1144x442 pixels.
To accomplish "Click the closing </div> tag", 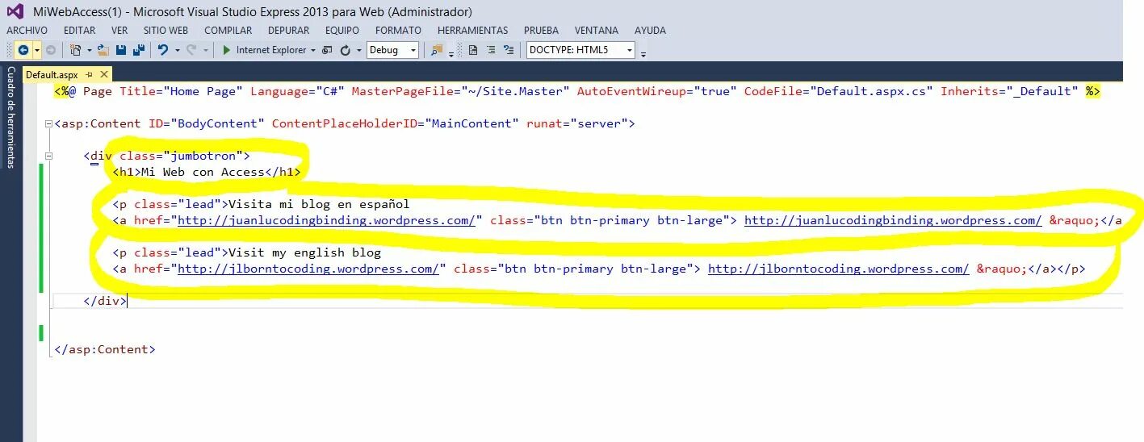I will pos(105,301).
